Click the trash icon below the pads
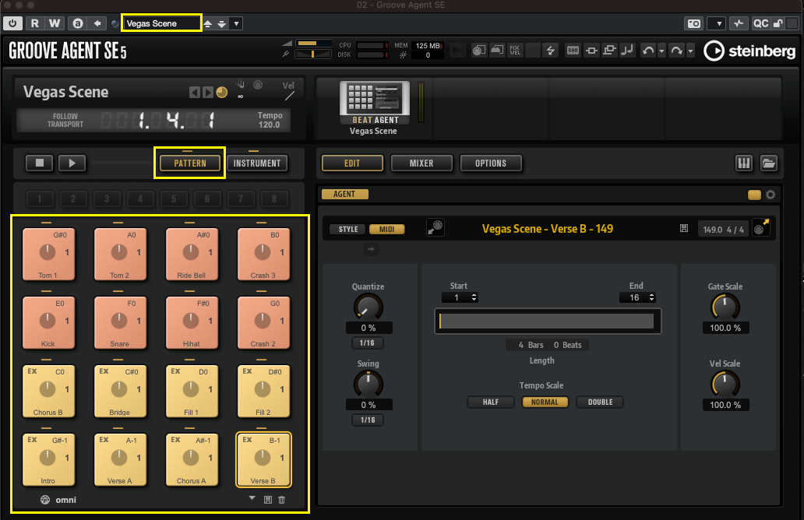Image resolution: width=804 pixels, height=520 pixels. click(281, 500)
